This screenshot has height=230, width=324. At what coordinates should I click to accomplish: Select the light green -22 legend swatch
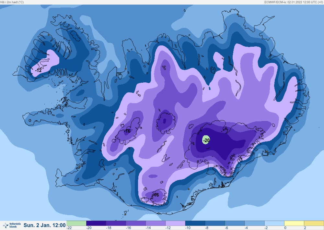click(76, 223)
